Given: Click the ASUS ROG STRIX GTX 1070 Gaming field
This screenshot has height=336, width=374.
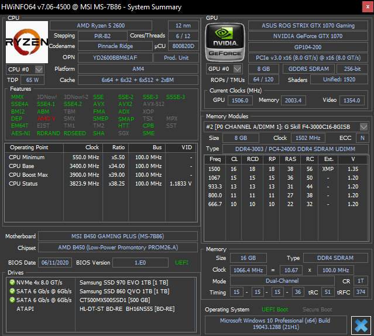Looking at the screenshot, I should pyautogui.click(x=308, y=26).
